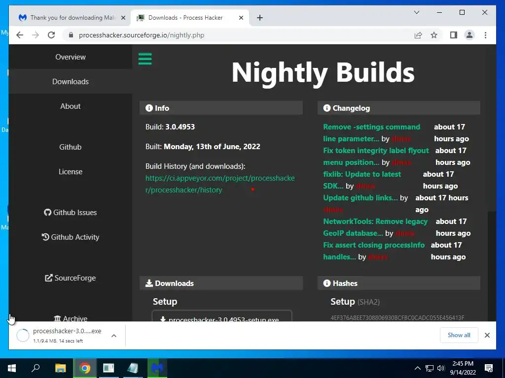This screenshot has width=505, height=378.
Task: Open Chrome profile avatar
Action: (x=469, y=35)
